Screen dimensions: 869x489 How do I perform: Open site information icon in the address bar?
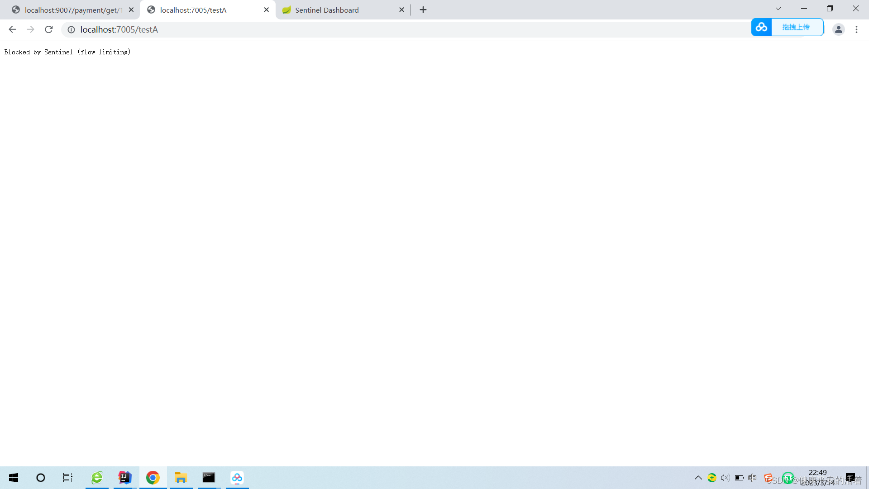71,29
